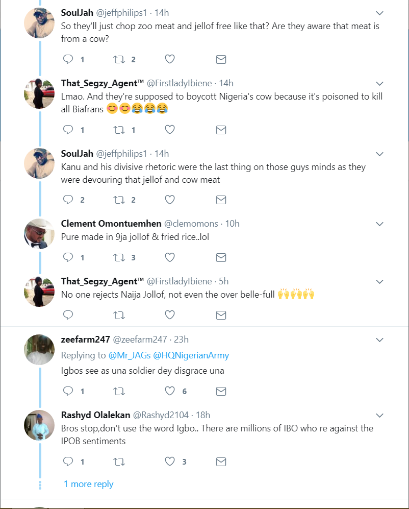The image size is (409, 509).
Task: Send Clement Omontuemhen's tweet via direct message
Action: coord(221,257)
